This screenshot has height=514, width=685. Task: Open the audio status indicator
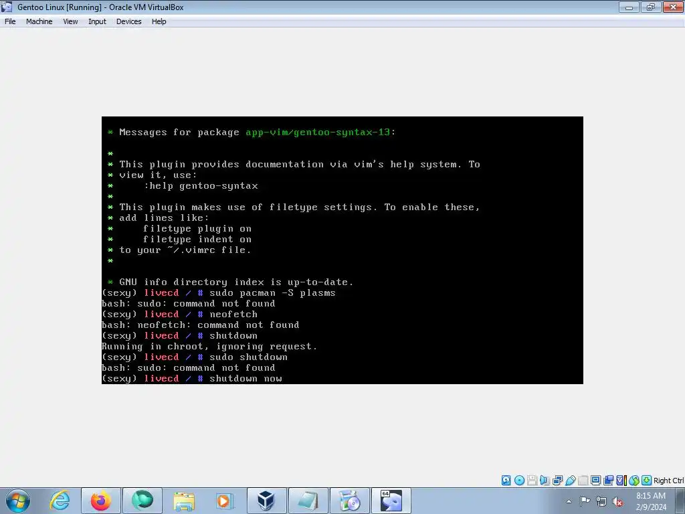(545, 481)
